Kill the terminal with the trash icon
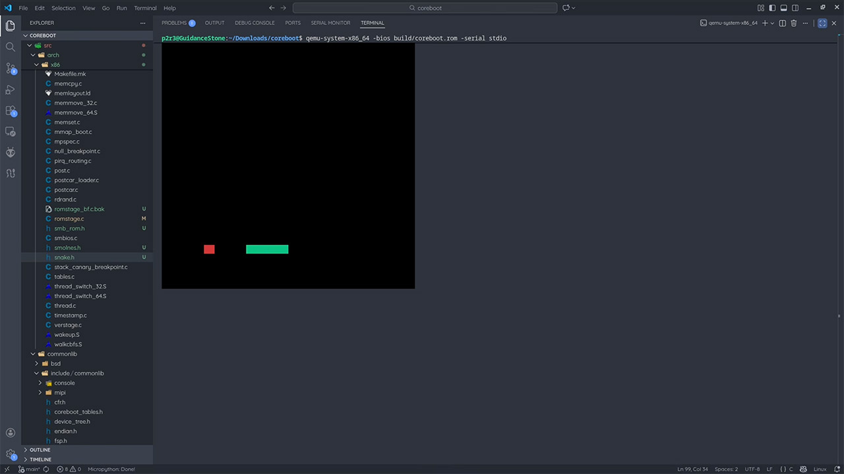 click(x=793, y=22)
